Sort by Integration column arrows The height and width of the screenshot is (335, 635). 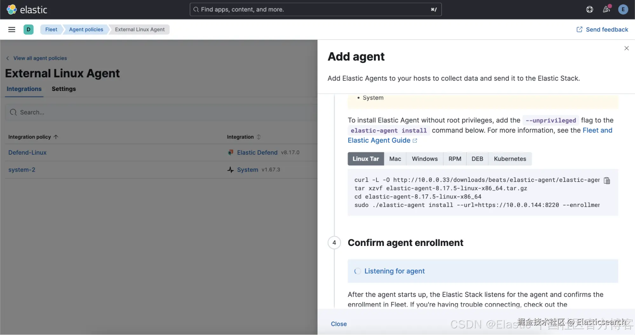click(x=259, y=137)
